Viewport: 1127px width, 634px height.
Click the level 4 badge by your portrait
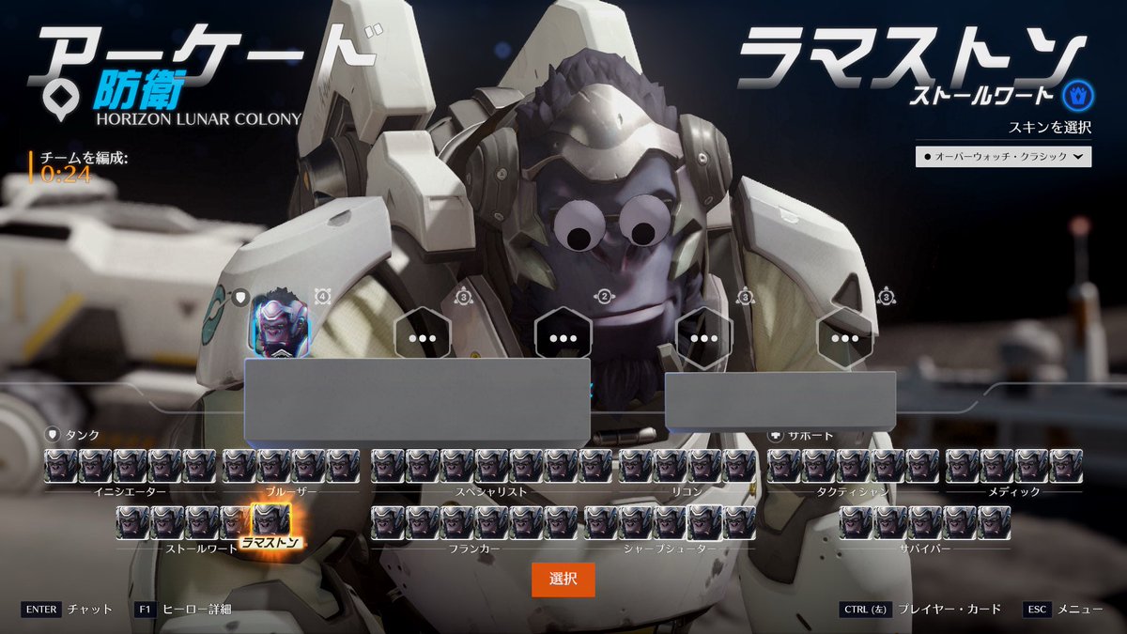(x=323, y=297)
